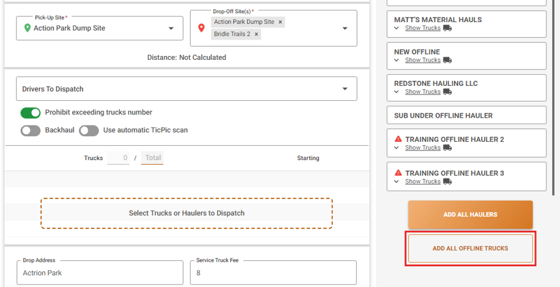The width and height of the screenshot is (560, 287).
Task: Click Select Trucks or Haulers to Dispatch area
Action: pos(186,213)
